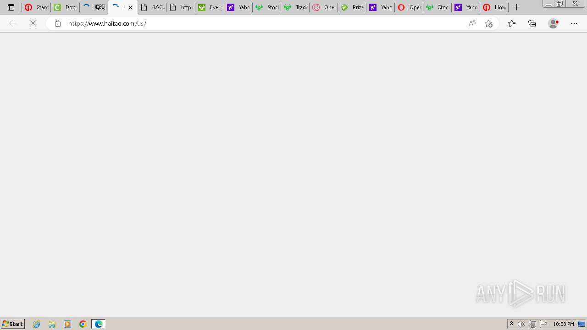Screen dimensions: 587x330
Task: Select Microsoft Edge taskbar button
Action: (x=99, y=324)
